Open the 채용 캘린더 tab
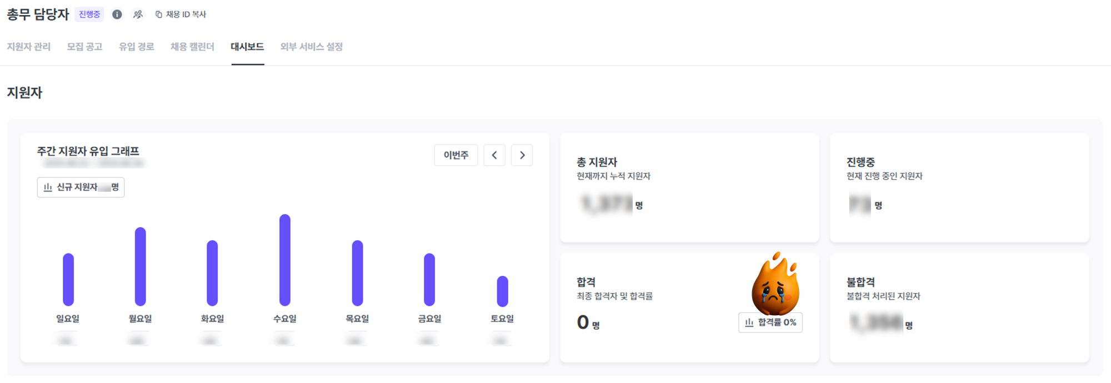The height and width of the screenshot is (383, 1111). tap(192, 47)
